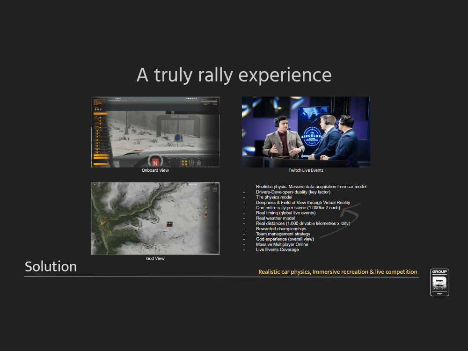Image resolution: width=468 pixels, height=351 pixels.
Task: Click the 'God View' caption
Action: pyautogui.click(x=155, y=258)
